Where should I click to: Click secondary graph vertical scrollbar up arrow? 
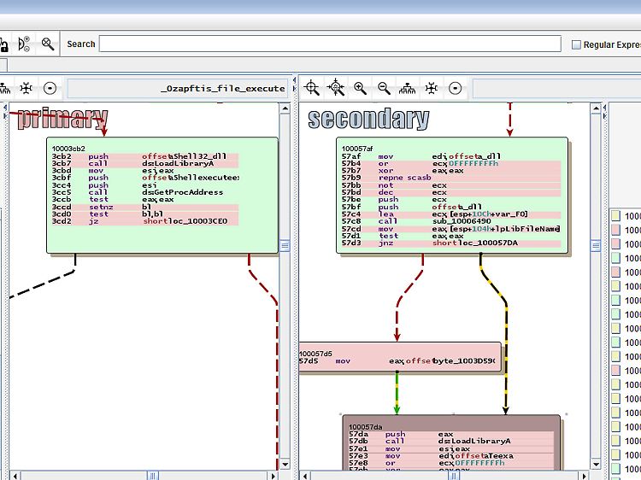point(596,108)
